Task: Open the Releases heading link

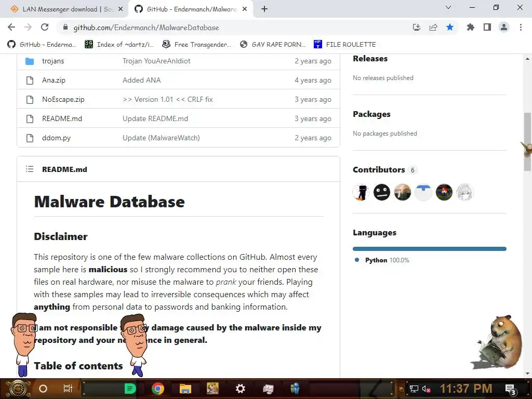Action: pos(370,59)
